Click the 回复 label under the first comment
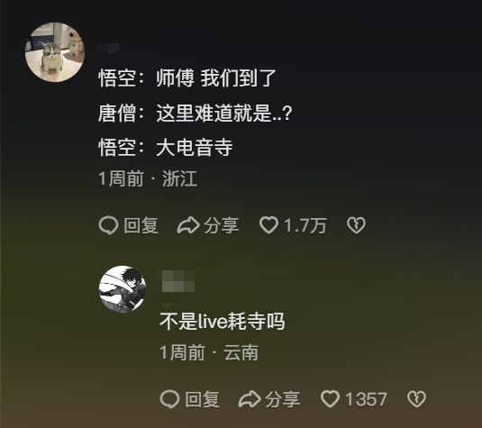482x428 pixels. click(141, 225)
